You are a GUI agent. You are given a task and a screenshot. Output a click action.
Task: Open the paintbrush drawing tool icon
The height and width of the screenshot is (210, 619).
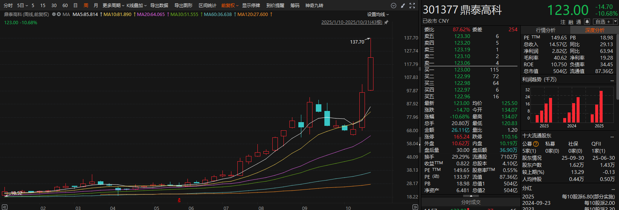tap(403, 6)
